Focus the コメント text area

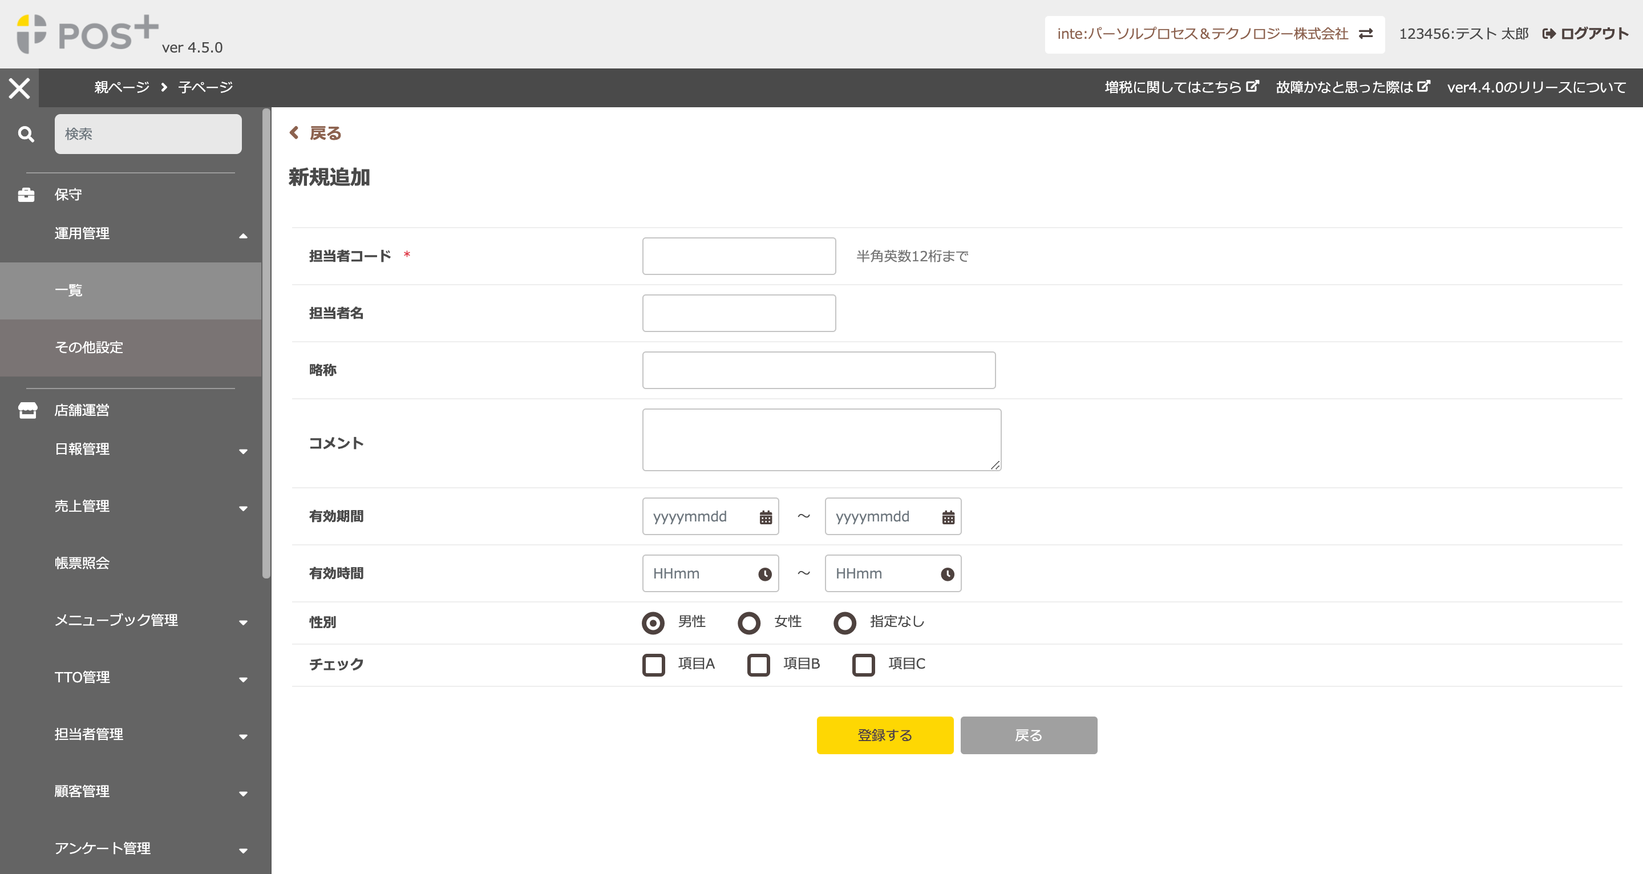tap(821, 439)
